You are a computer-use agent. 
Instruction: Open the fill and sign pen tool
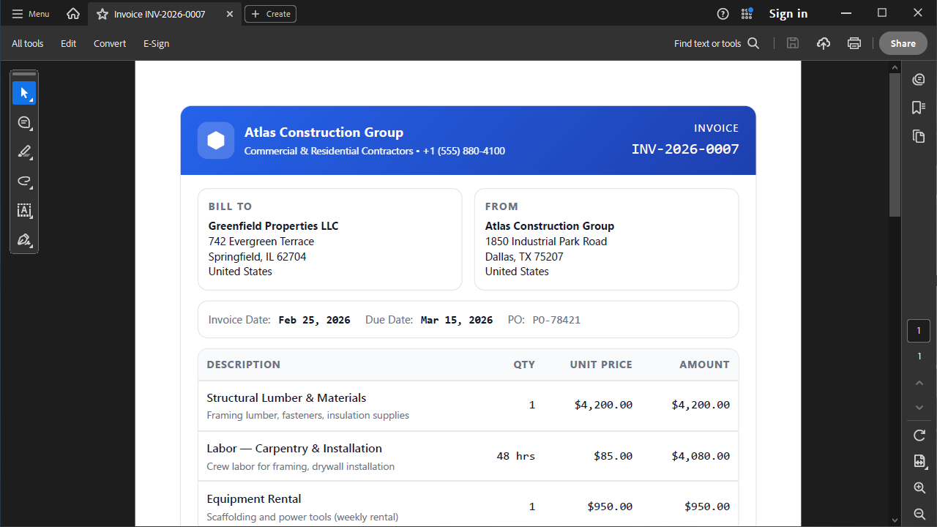point(24,240)
